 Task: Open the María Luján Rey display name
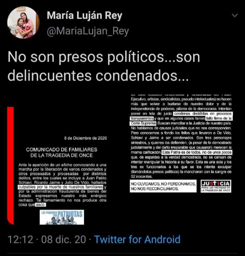(84, 16)
